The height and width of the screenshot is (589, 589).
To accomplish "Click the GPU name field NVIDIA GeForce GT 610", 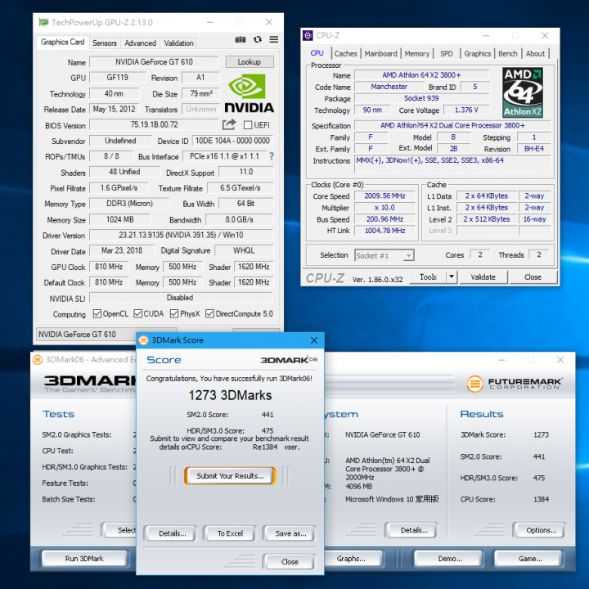I will click(x=154, y=61).
